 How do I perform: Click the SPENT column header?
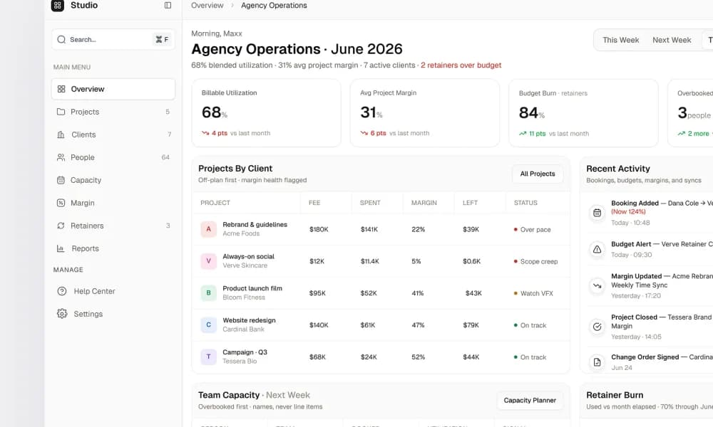[370, 203]
